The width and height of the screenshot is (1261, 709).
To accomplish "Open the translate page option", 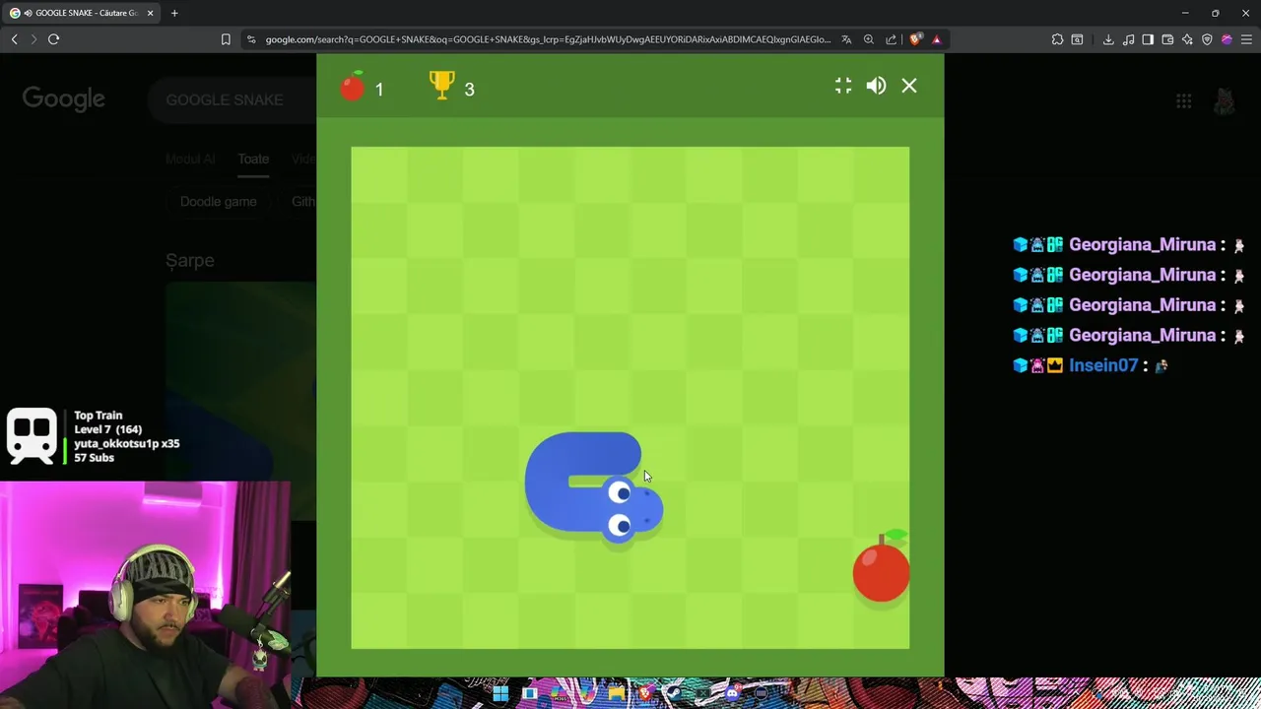I will 846,39.
